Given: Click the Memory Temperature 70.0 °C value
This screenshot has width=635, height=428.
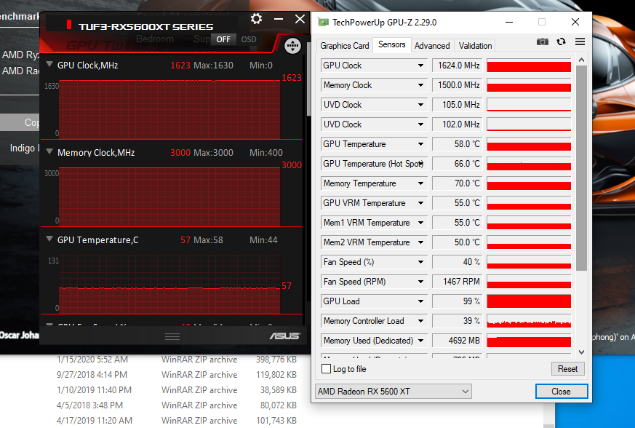Looking at the screenshot, I should [x=458, y=183].
